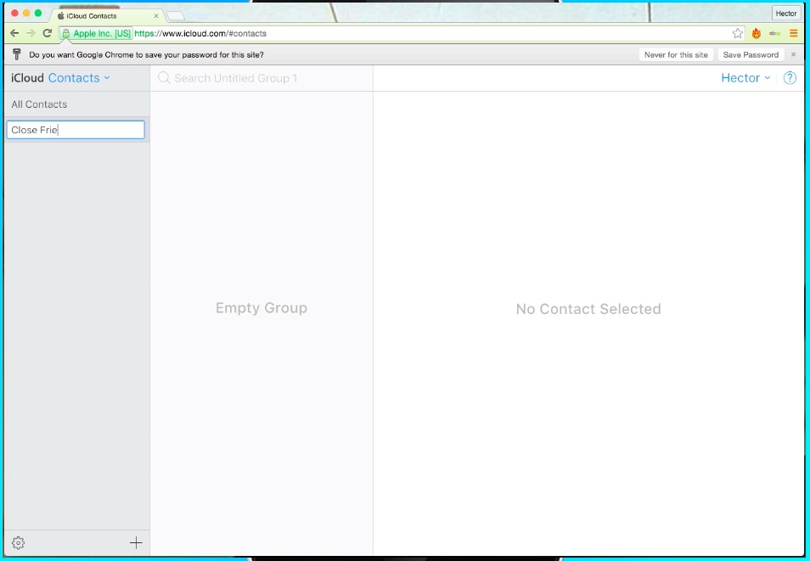Viewport: 810px width, 561px height.
Task: Open iCloud help question mark icon
Action: tap(790, 78)
